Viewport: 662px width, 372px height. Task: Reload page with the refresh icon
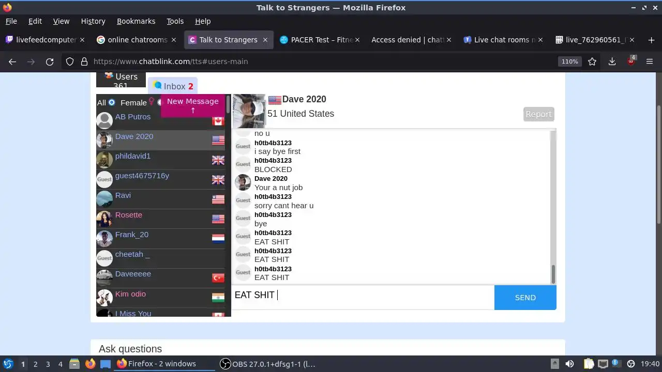pyautogui.click(x=50, y=61)
